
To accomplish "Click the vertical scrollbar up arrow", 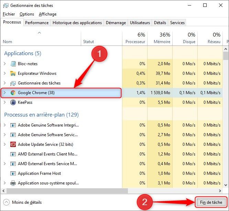I will pyautogui.click(x=226, y=49).
